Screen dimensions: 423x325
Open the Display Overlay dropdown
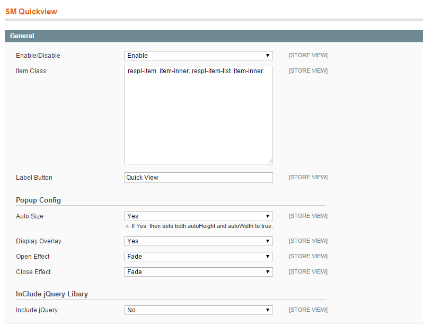(198, 241)
